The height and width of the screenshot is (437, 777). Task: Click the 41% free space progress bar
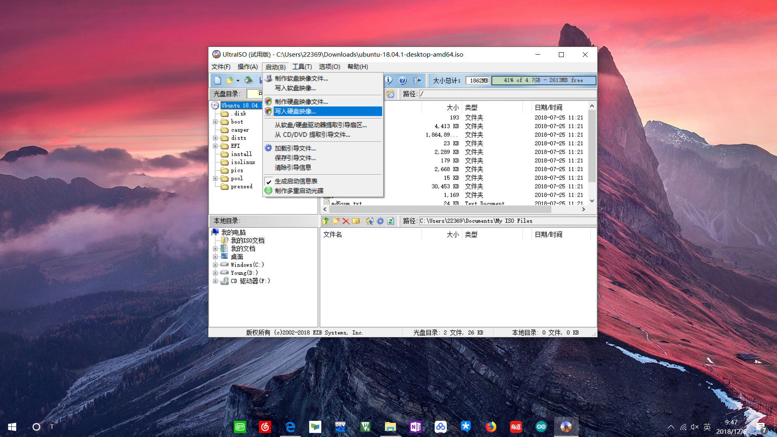click(x=543, y=80)
